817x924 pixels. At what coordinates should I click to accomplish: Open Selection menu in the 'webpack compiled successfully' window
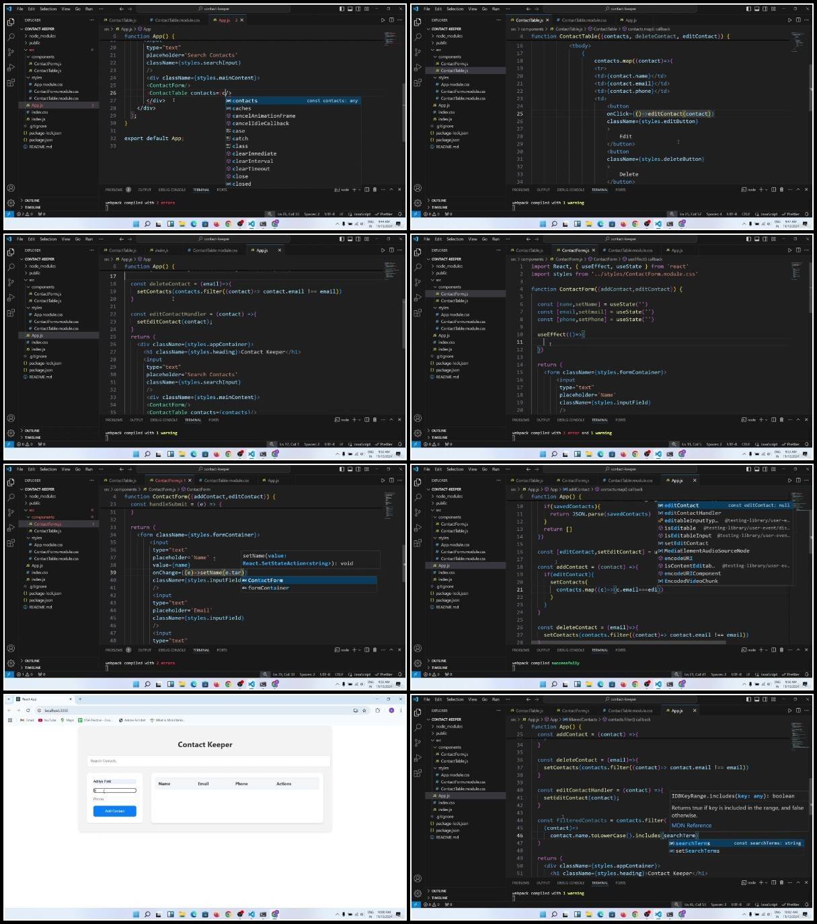455,469
